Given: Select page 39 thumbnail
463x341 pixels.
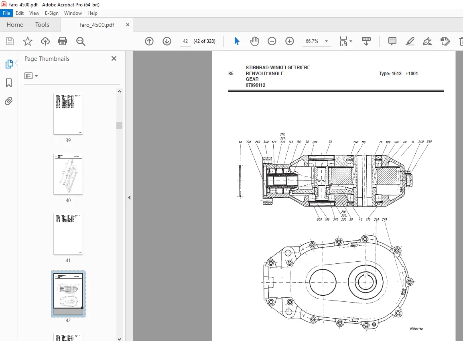Looking at the screenshot, I should [68, 114].
